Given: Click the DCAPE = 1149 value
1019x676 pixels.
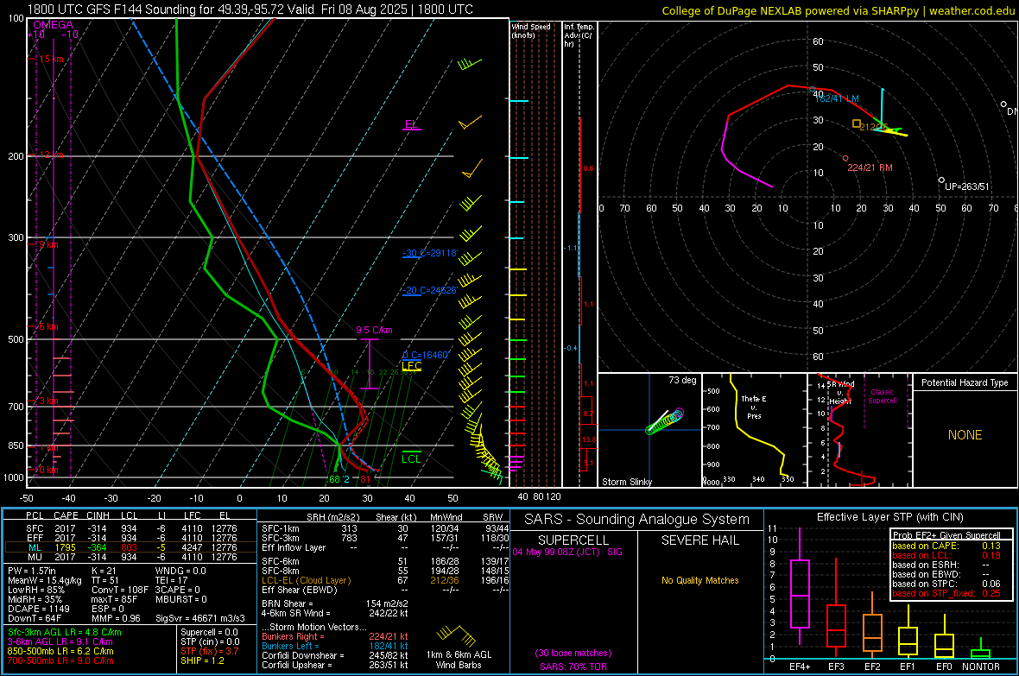Looking at the screenshot, I should 38,609.
